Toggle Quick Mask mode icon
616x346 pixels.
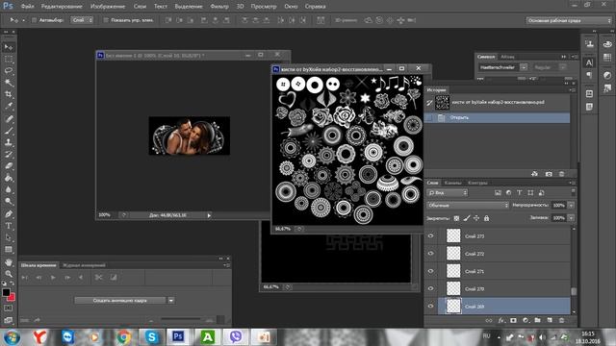[x=9, y=309]
